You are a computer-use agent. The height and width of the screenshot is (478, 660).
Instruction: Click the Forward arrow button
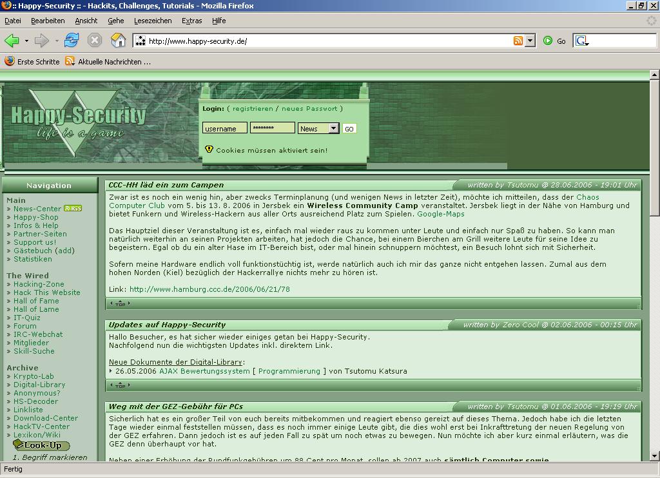click(x=42, y=41)
